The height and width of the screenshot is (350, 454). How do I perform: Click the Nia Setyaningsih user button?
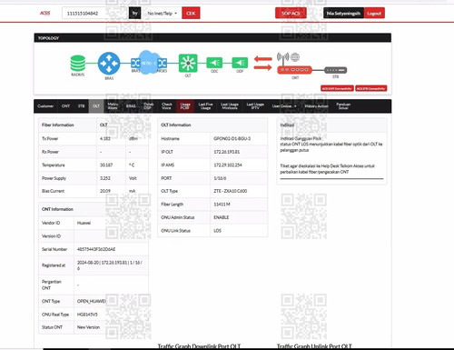343,14
